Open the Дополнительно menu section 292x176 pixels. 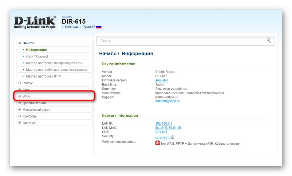(x=54, y=103)
